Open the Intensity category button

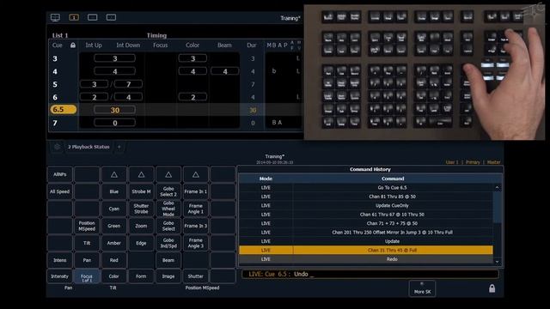[x=60, y=276]
